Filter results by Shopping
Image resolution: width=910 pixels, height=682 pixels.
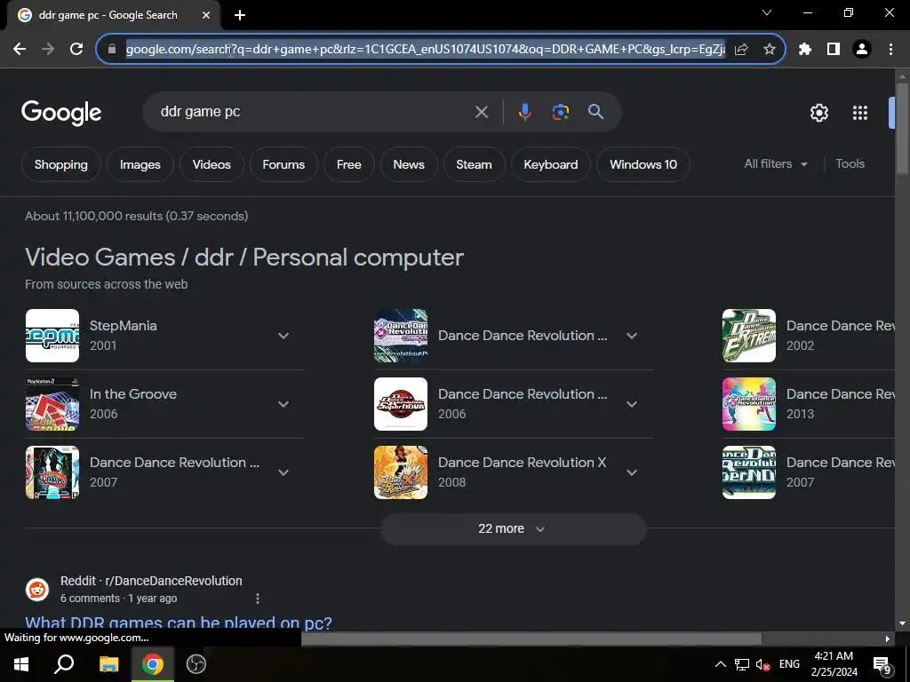[x=61, y=164]
